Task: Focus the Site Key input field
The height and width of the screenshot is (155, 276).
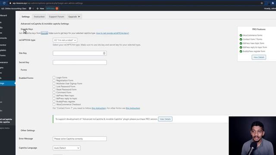Action: 79,53
